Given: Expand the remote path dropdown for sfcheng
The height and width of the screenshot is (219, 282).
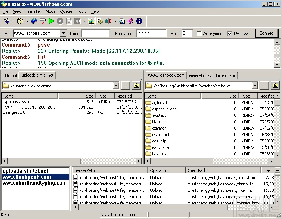Looking at the screenshot, I should [x=254, y=86].
